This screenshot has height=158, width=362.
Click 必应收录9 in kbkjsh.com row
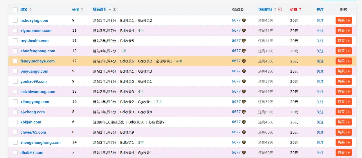click(156, 122)
